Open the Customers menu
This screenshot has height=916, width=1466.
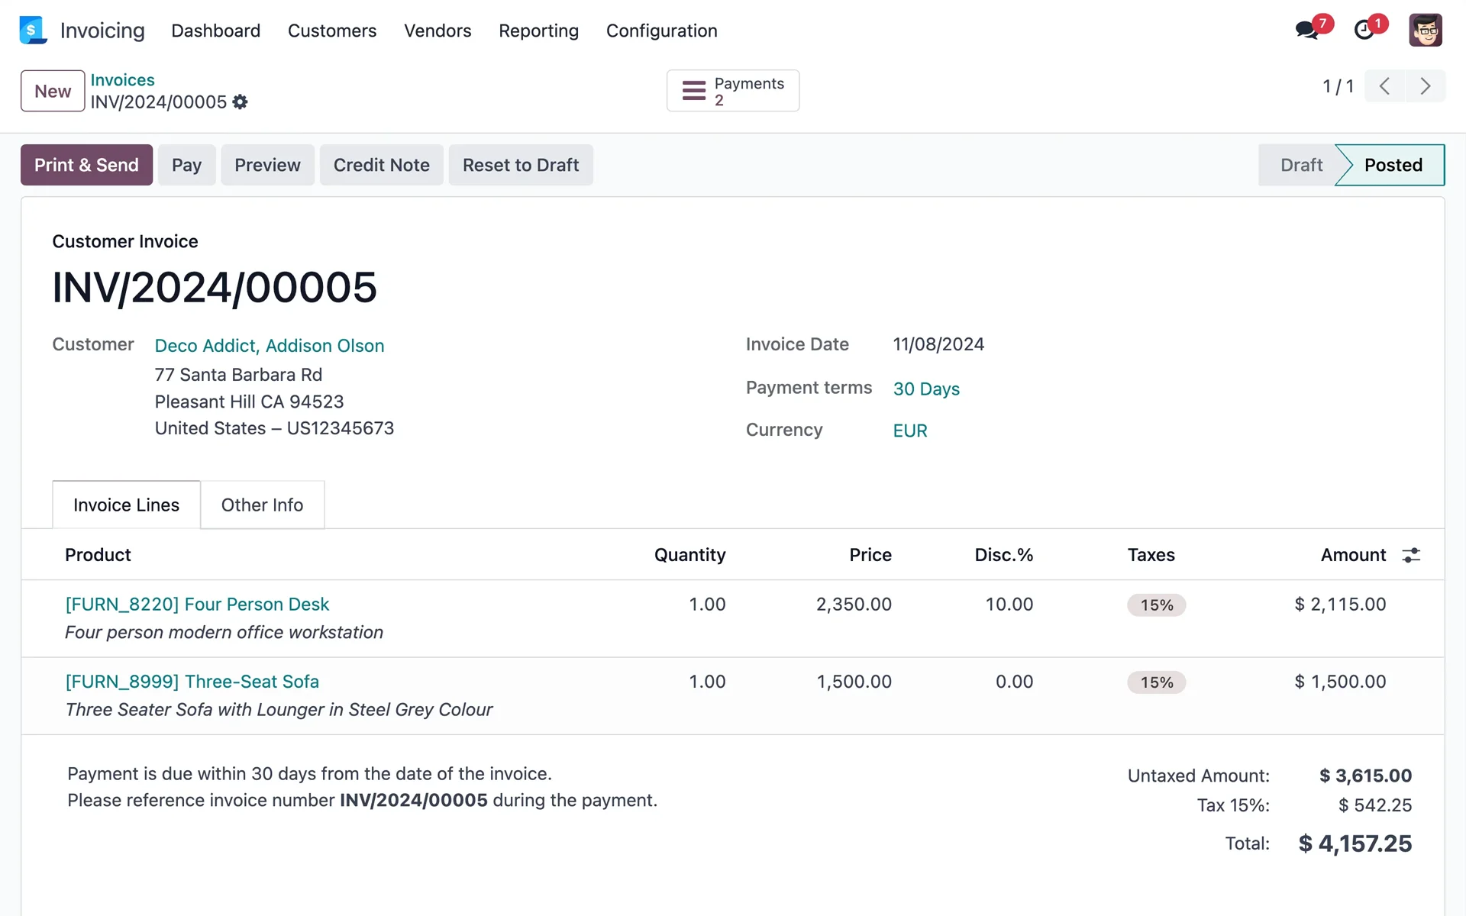(331, 30)
